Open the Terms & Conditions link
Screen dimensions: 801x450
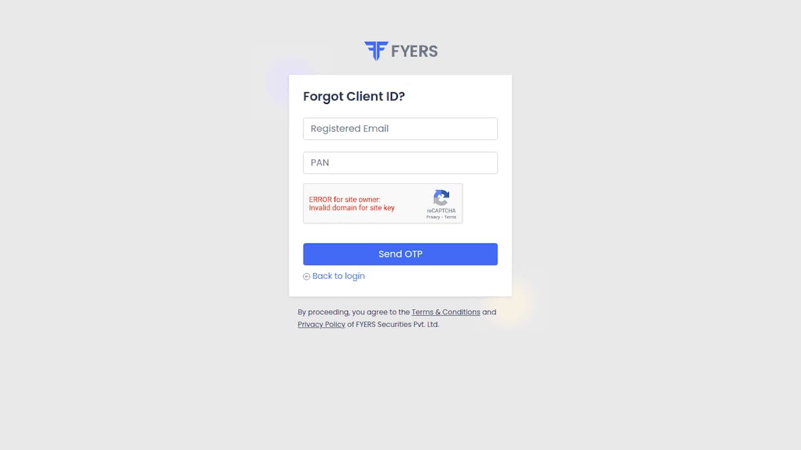point(446,312)
